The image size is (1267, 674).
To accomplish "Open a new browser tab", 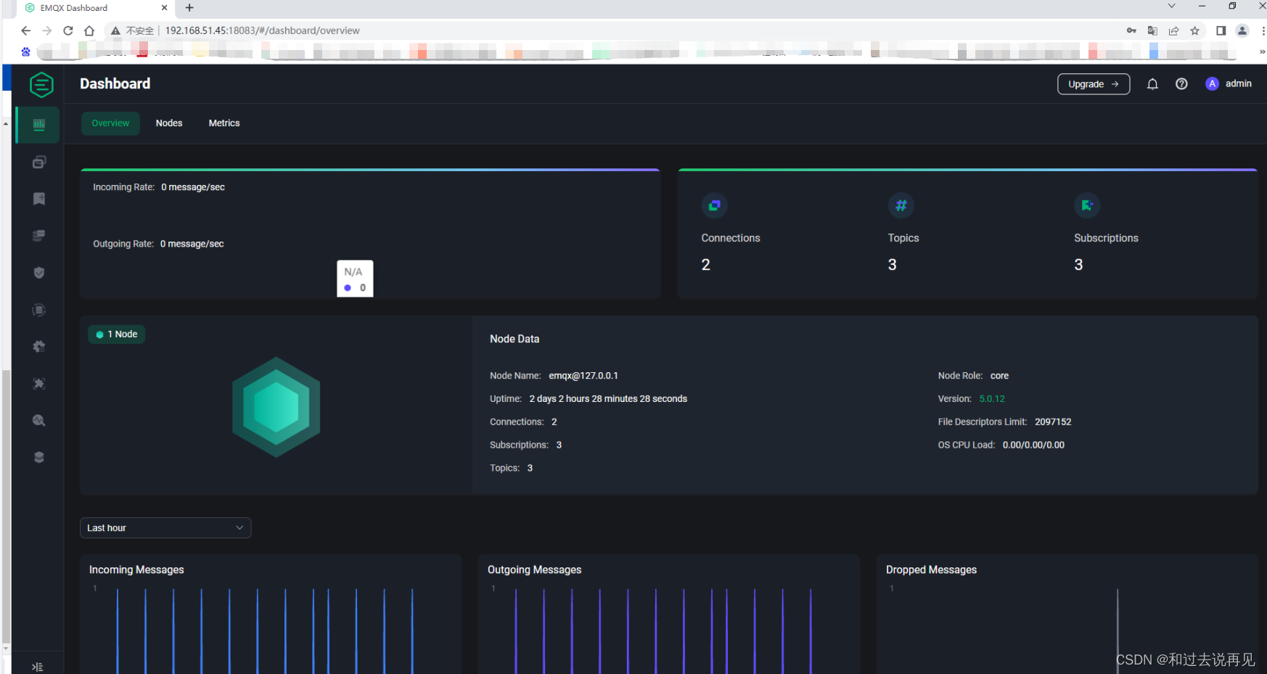I will [189, 8].
